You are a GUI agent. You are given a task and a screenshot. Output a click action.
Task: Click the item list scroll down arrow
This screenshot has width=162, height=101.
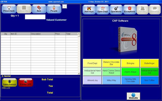79,73
